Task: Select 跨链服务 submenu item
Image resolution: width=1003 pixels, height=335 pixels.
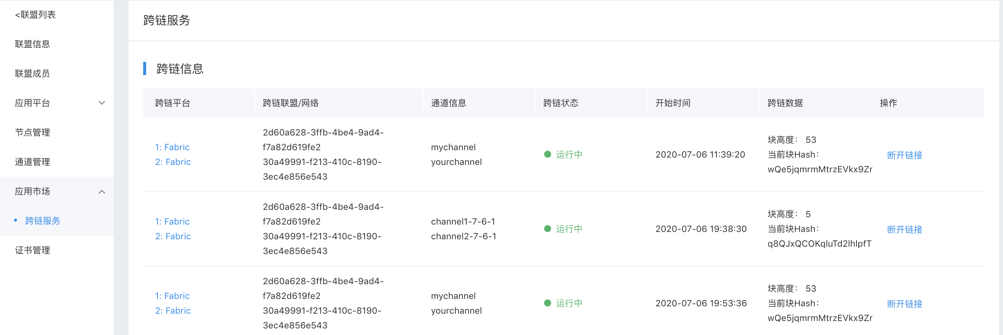Action: tap(42, 221)
